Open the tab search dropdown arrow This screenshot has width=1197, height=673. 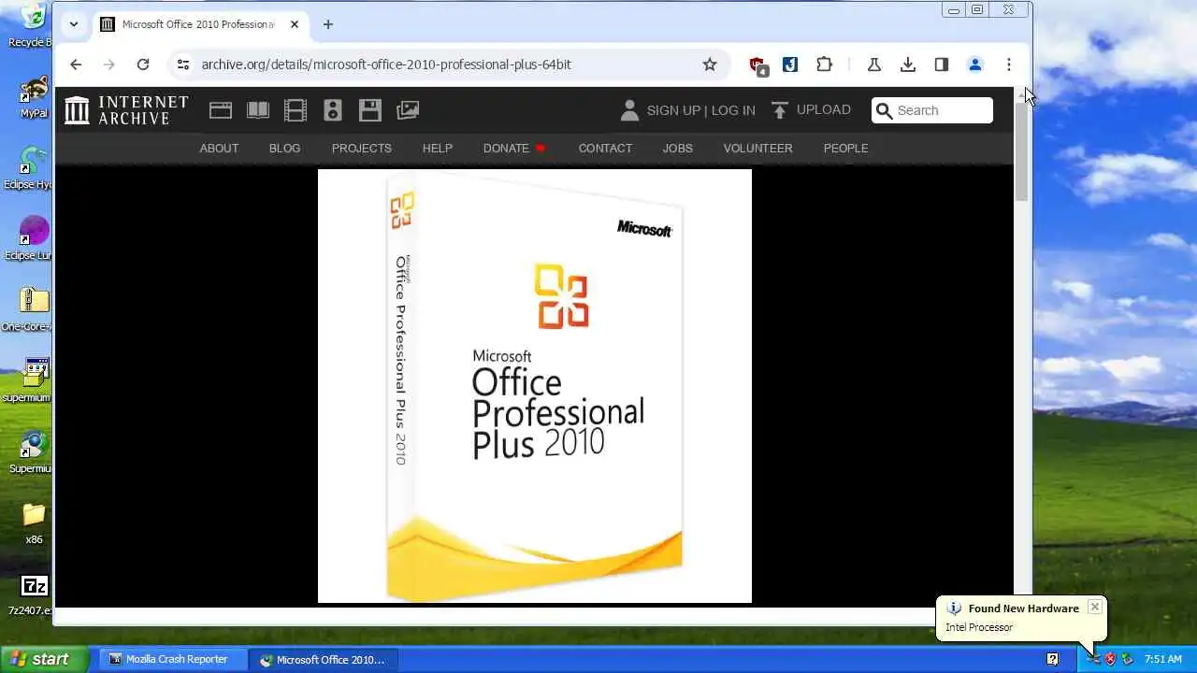74,24
